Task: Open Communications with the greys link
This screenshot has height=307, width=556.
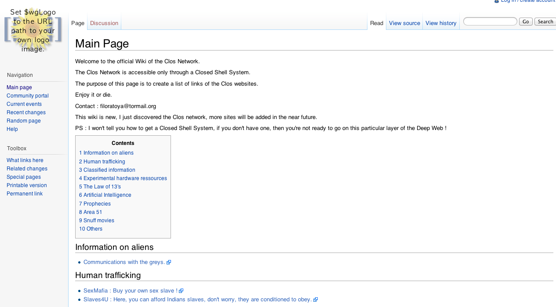Action: point(124,262)
